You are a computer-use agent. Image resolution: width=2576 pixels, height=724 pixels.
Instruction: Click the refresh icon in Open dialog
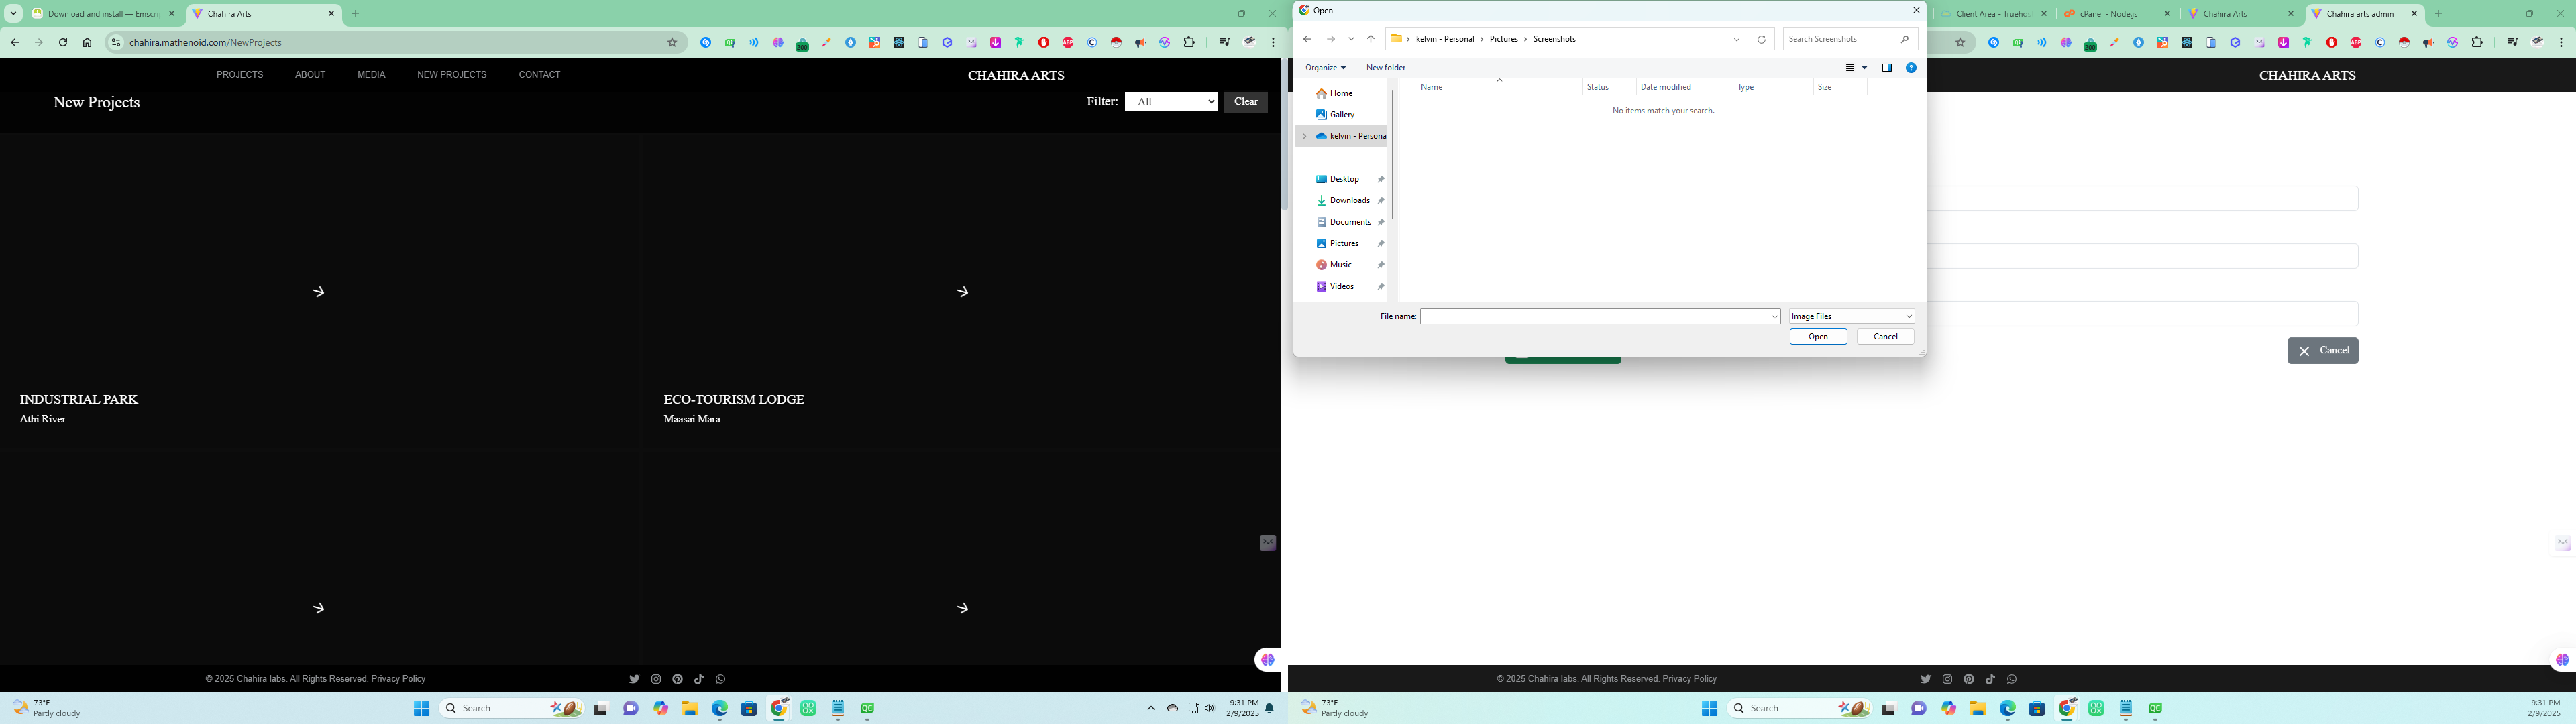click(1761, 40)
